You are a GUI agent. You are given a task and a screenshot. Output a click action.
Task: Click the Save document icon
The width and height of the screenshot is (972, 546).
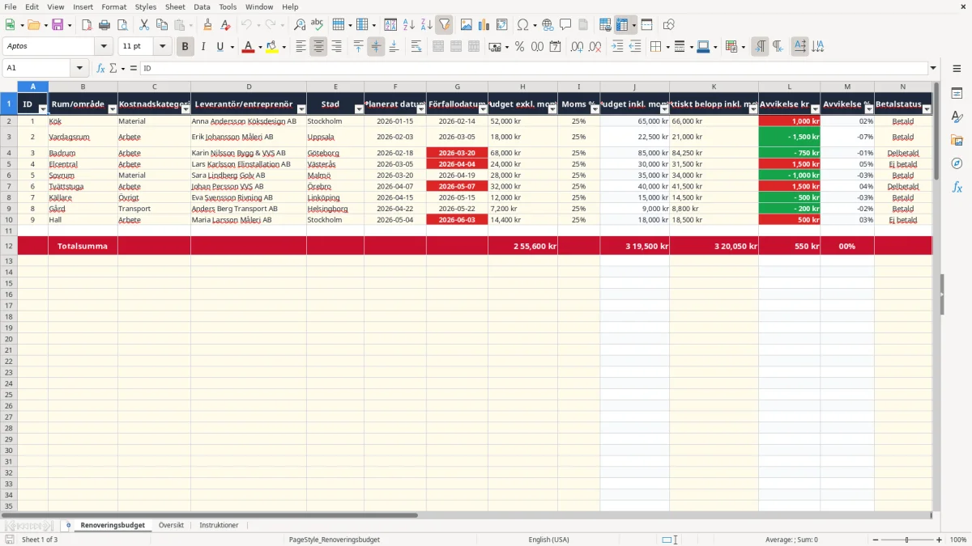click(58, 25)
